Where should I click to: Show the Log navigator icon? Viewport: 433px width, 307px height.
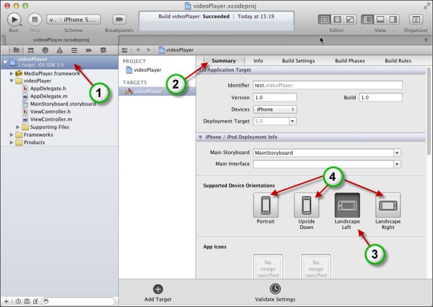103,50
